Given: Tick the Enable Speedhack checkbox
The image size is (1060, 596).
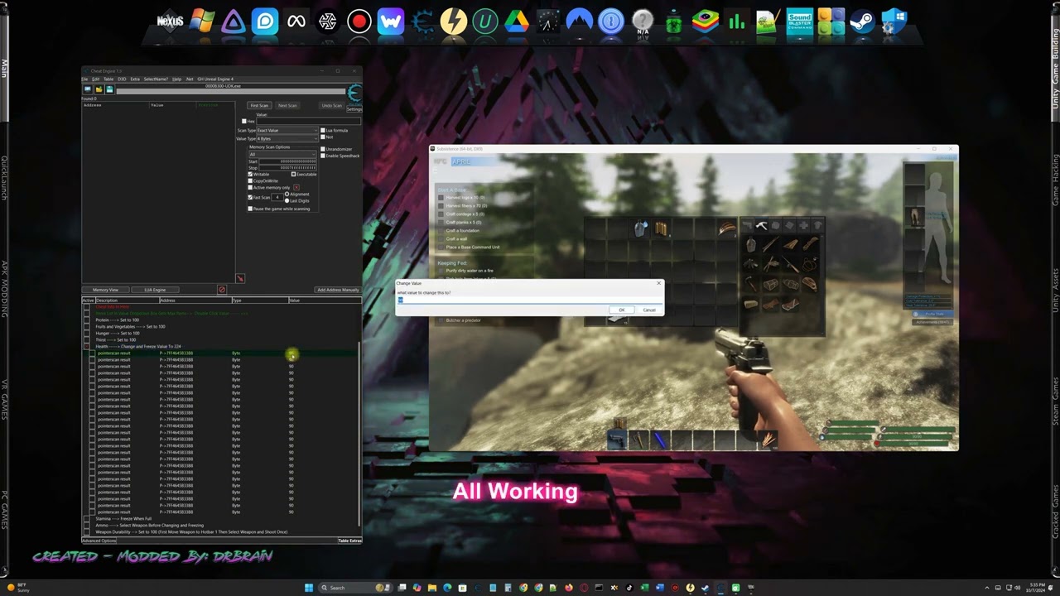Looking at the screenshot, I should [322, 156].
